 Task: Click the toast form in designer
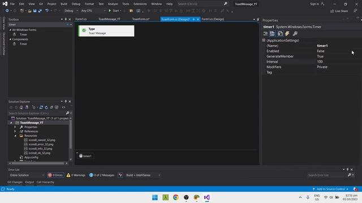coord(106,31)
